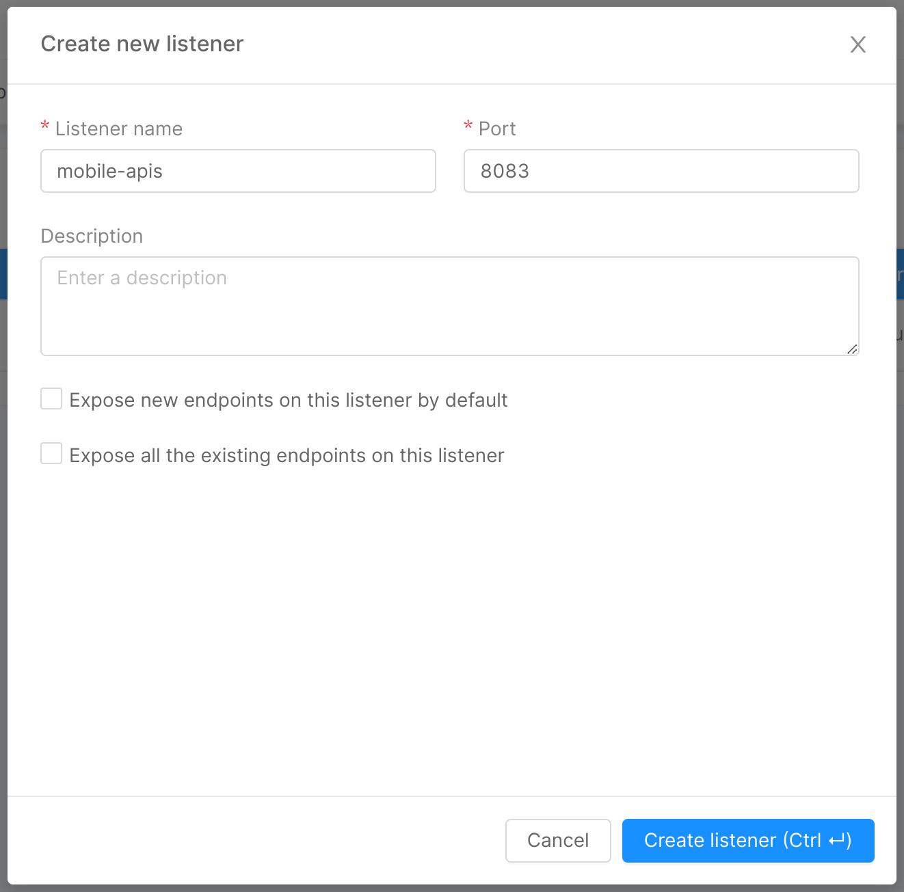
Task: Click the 'mobile-apis' text in the name field
Action: [109, 171]
